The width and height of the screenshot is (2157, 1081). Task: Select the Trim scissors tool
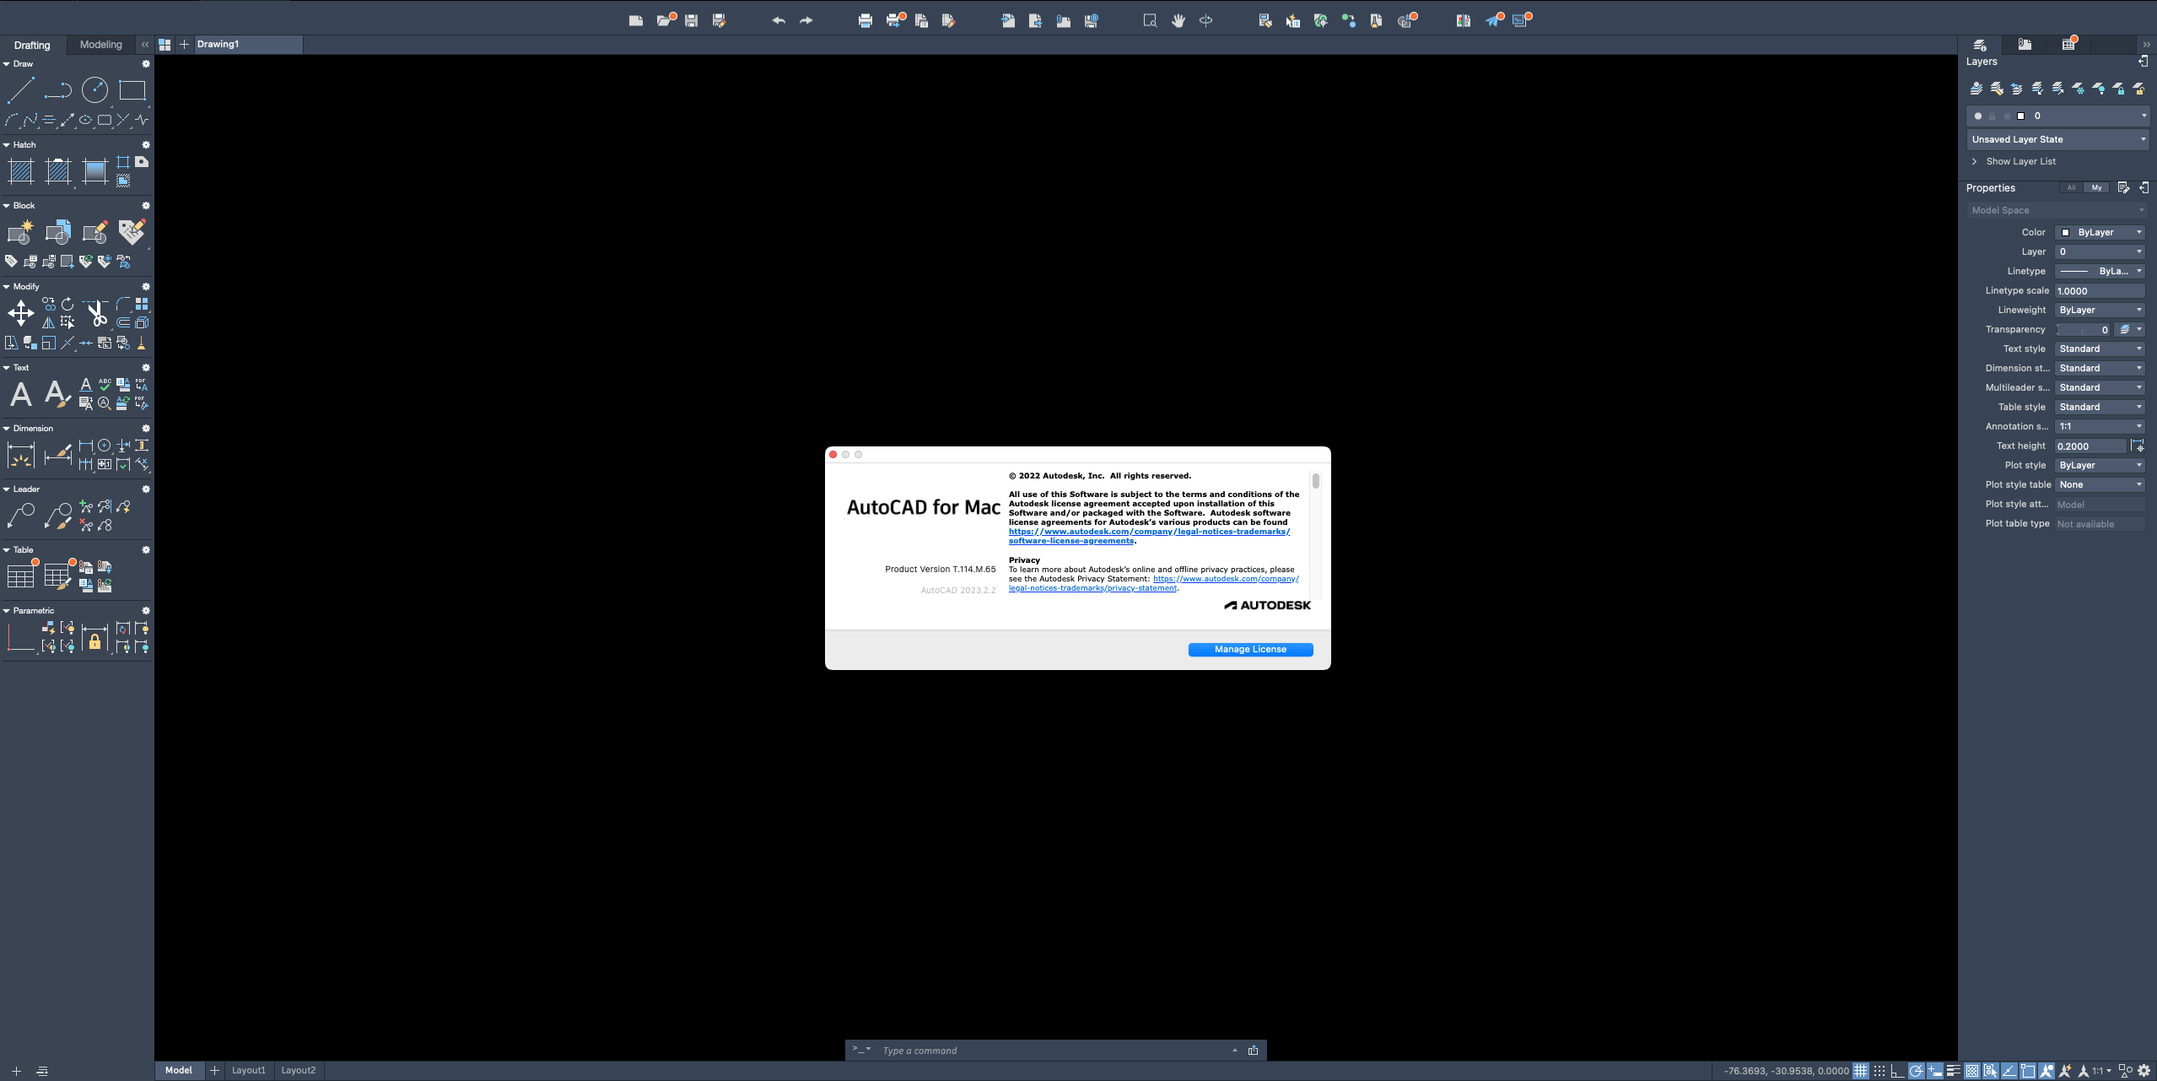pyautogui.click(x=96, y=313)
